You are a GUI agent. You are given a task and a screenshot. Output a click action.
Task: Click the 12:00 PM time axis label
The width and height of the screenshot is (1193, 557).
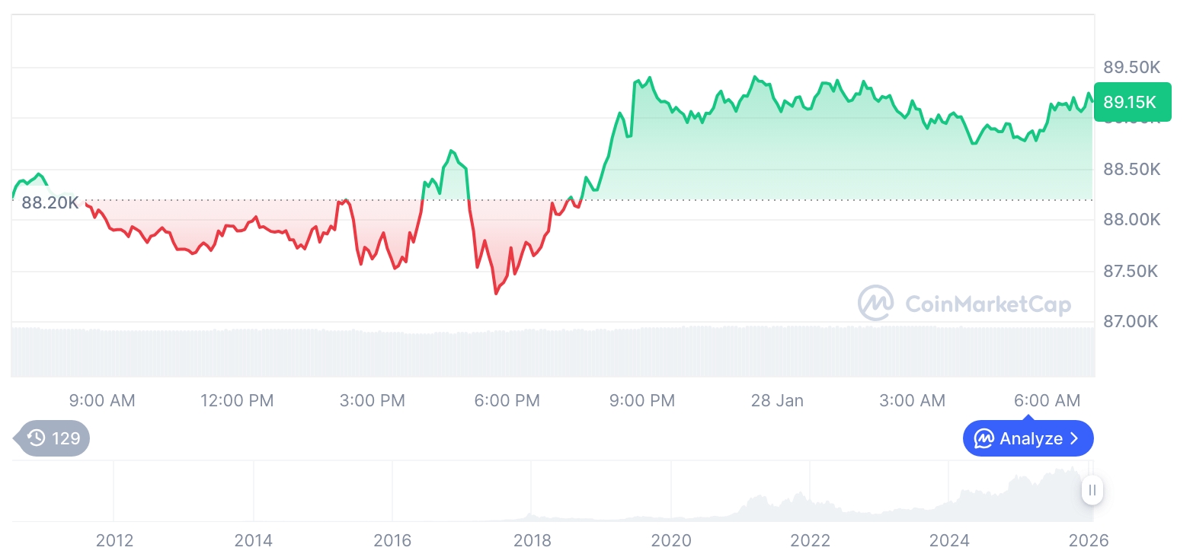(x=237, y=400)
